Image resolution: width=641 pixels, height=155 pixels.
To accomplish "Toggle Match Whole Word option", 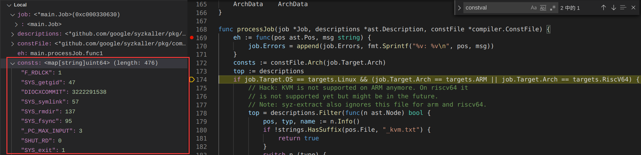I will click(543, 8).
